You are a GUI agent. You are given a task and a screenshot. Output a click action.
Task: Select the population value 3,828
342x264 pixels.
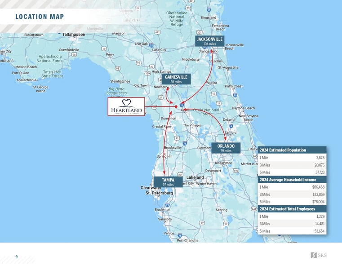320,158
